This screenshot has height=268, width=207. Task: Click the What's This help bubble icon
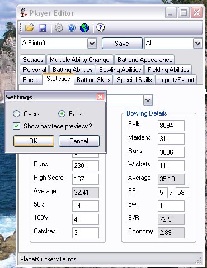pos(101,28)
